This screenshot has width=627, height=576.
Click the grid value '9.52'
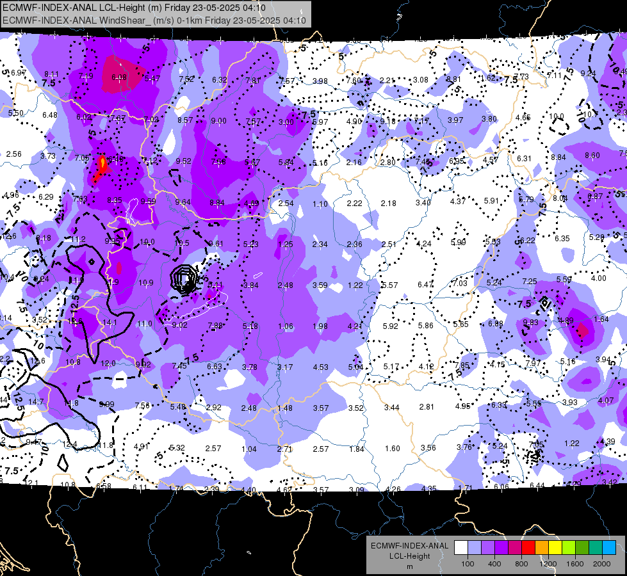(x=184, y=161)
